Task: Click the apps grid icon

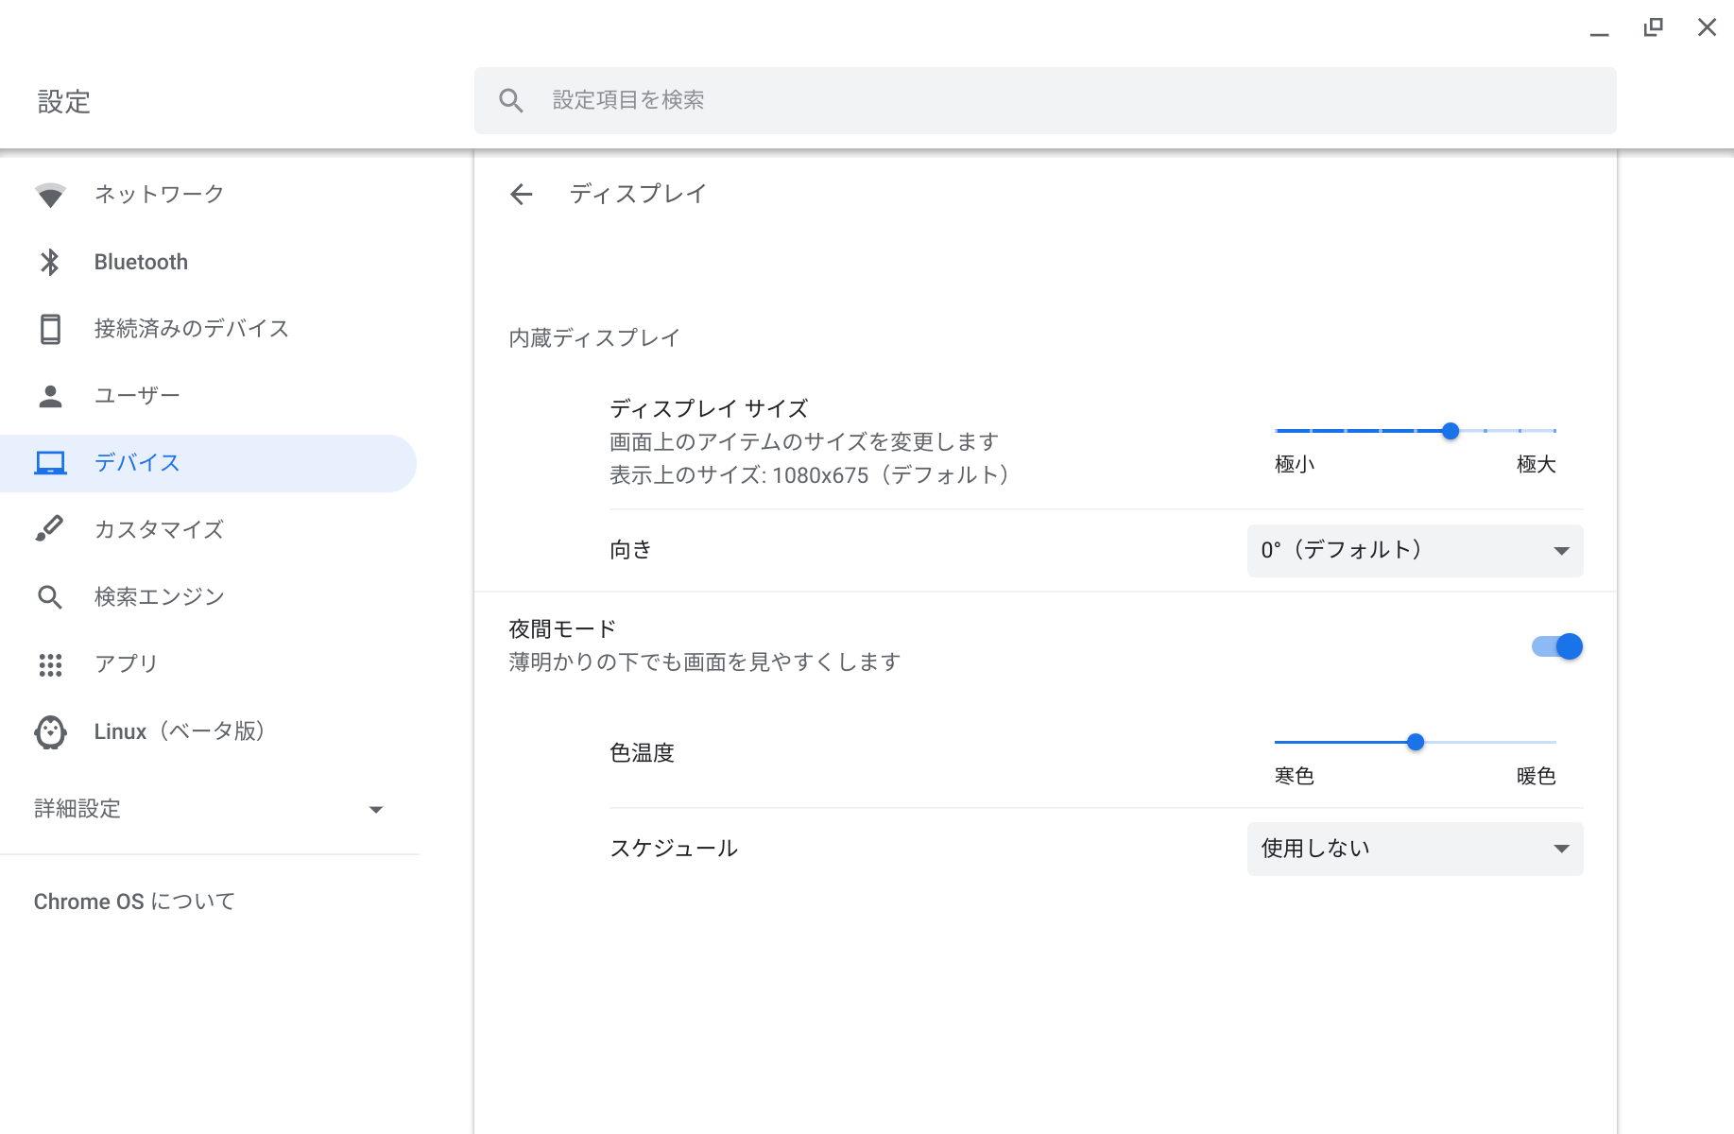Action: [x=50, y=664]
